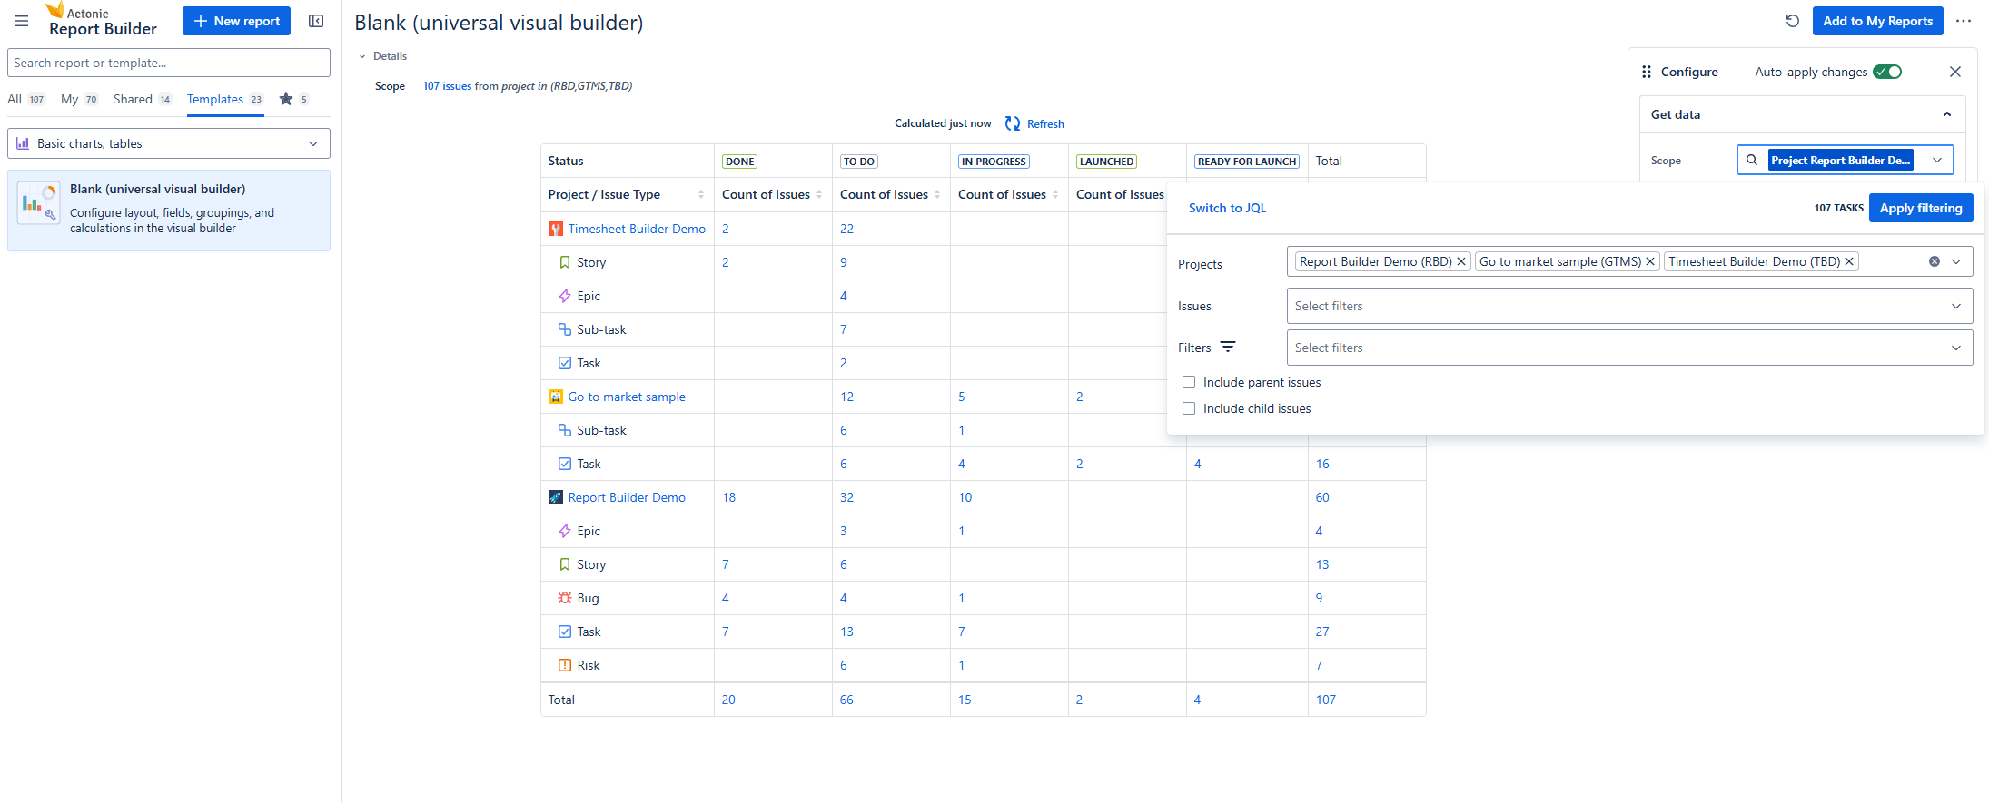Open the 107 issues scope link
This screenshot has height=803, width=1989.
[x=447, y=86]
